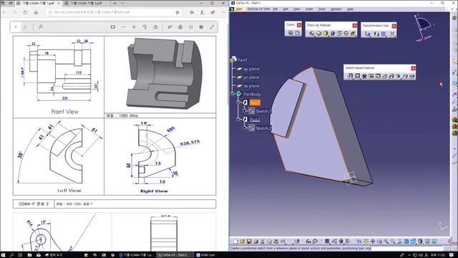Image resolution: width=458 pixels, height=258 pixels.
Task: Open the Window menu in CATIA
Action: [336, 9]
